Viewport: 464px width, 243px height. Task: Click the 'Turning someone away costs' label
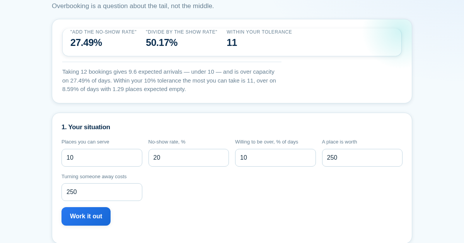[94, 176]
